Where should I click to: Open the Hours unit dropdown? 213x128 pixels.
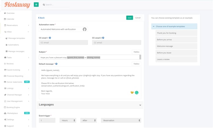67,120
